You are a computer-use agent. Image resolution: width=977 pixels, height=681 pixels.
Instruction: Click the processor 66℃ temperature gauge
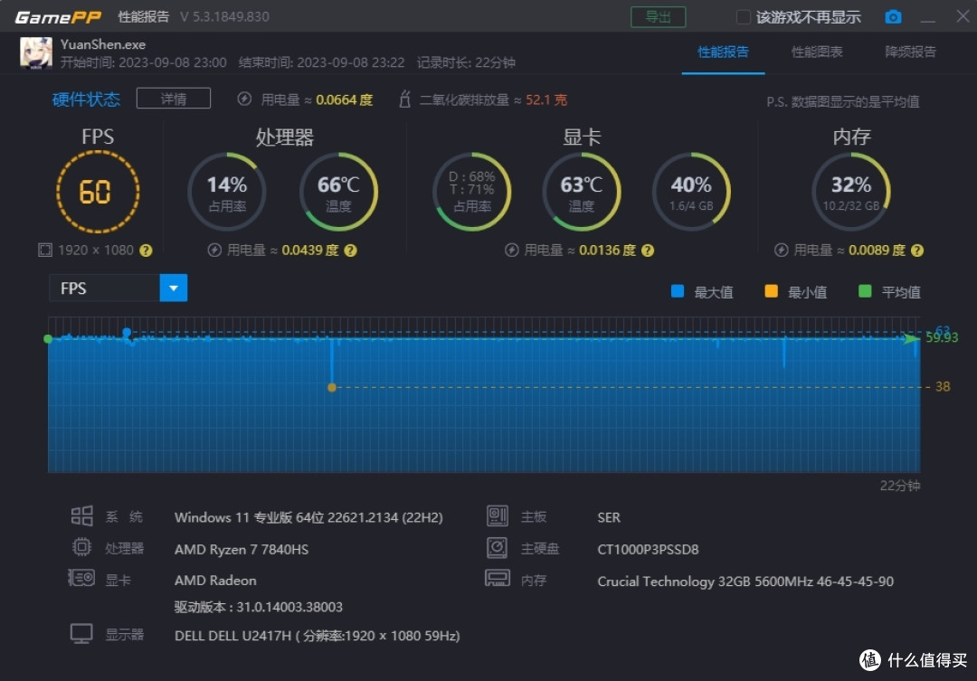click(x=338, y=192)
